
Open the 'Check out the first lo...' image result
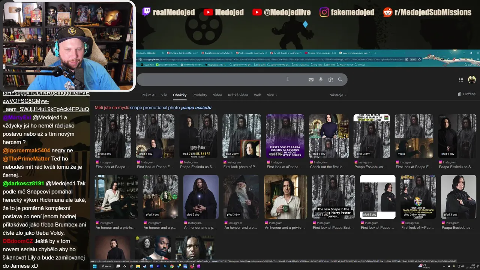[328, 136]
